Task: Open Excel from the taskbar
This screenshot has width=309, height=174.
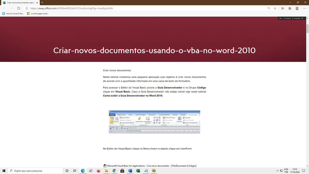Action: [138, 171]
